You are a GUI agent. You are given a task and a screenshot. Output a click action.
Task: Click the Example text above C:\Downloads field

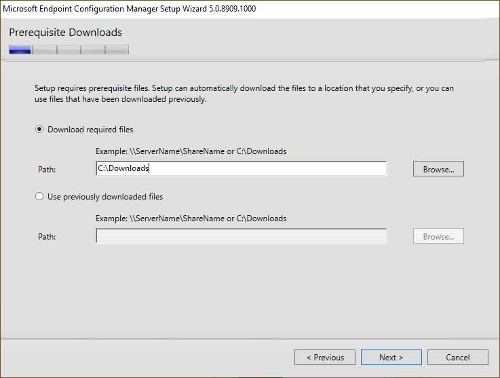(x=191, y=151)
